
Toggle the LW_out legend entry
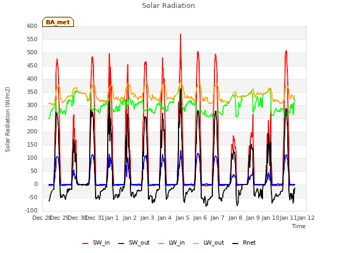pos(209,242)
